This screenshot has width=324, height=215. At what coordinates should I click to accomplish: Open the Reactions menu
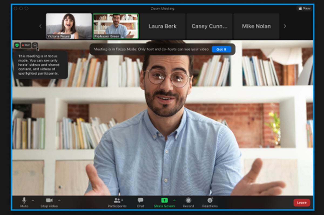(x=210, y=200)
